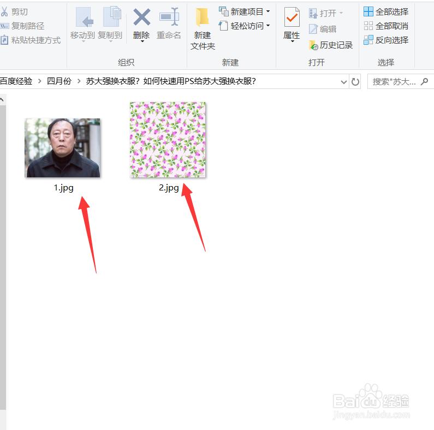Click the Properties (属性) checkmark icon

(292, 17)
